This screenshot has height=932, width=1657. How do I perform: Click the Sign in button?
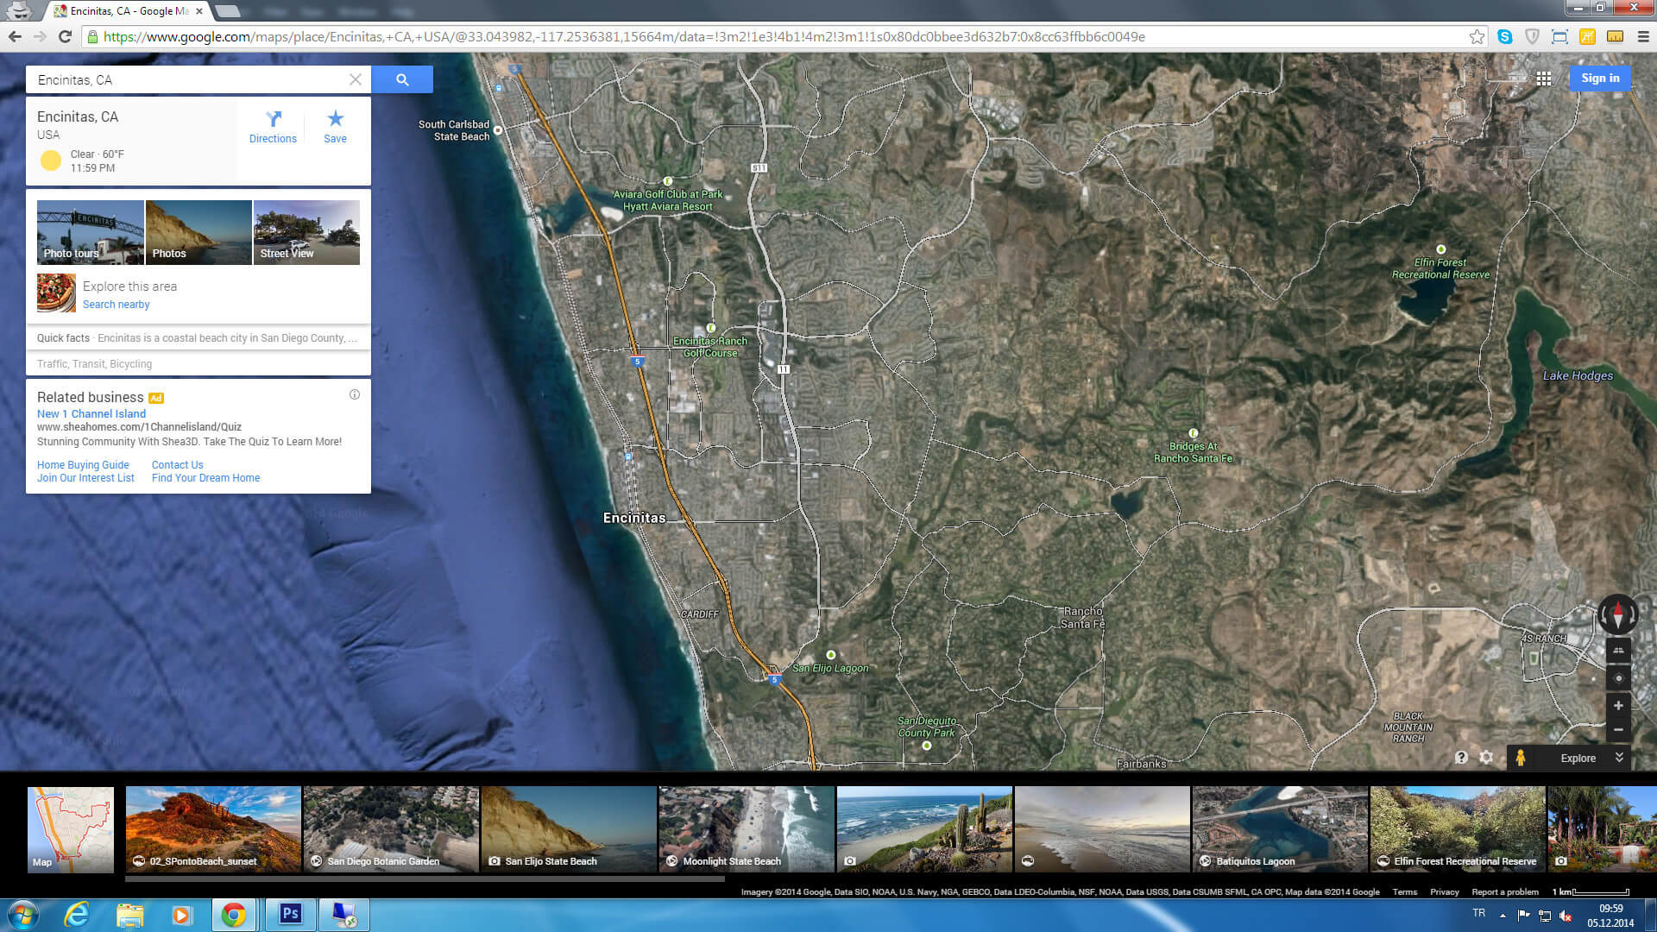click(x=1599, y=79)
